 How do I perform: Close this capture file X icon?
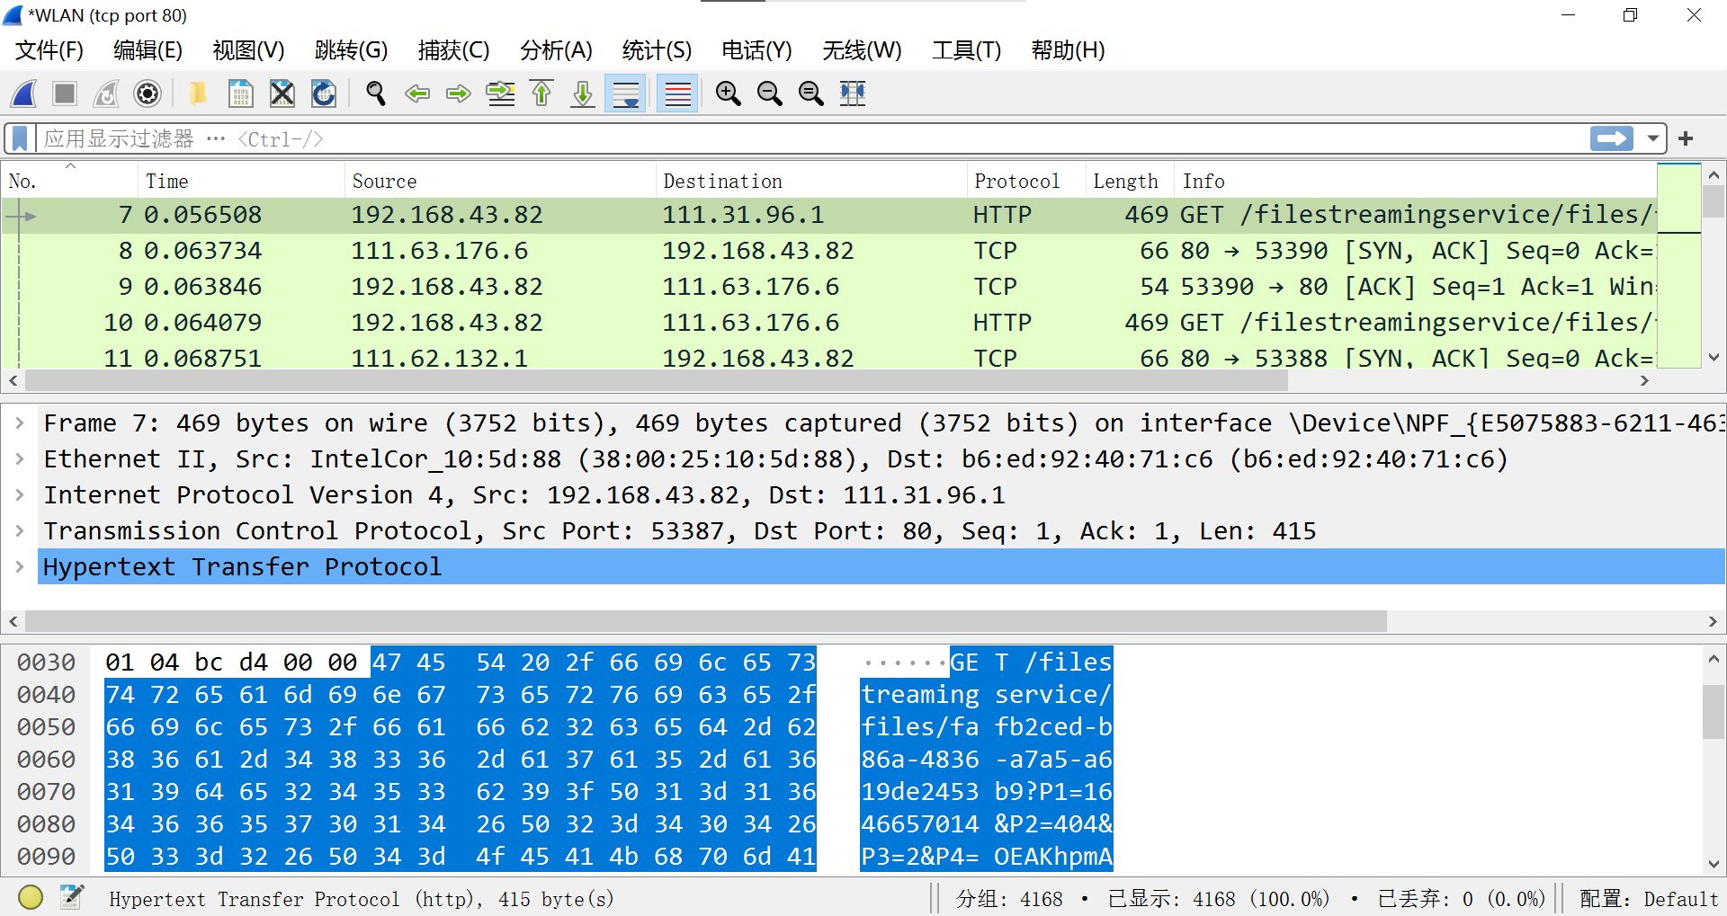click(282, 93)
